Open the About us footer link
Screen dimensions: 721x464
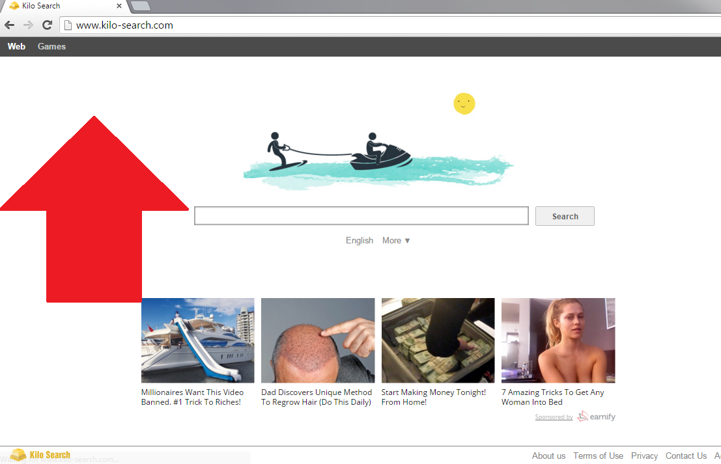[548, 456]
